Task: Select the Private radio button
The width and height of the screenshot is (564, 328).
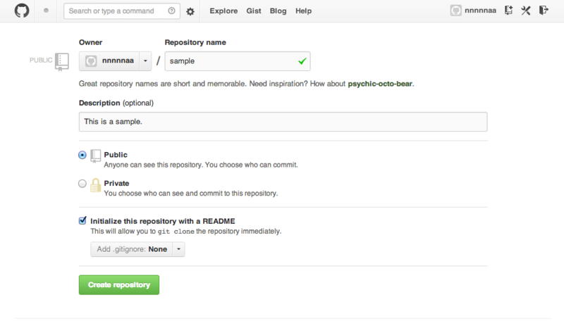Action: coord(82,183)
